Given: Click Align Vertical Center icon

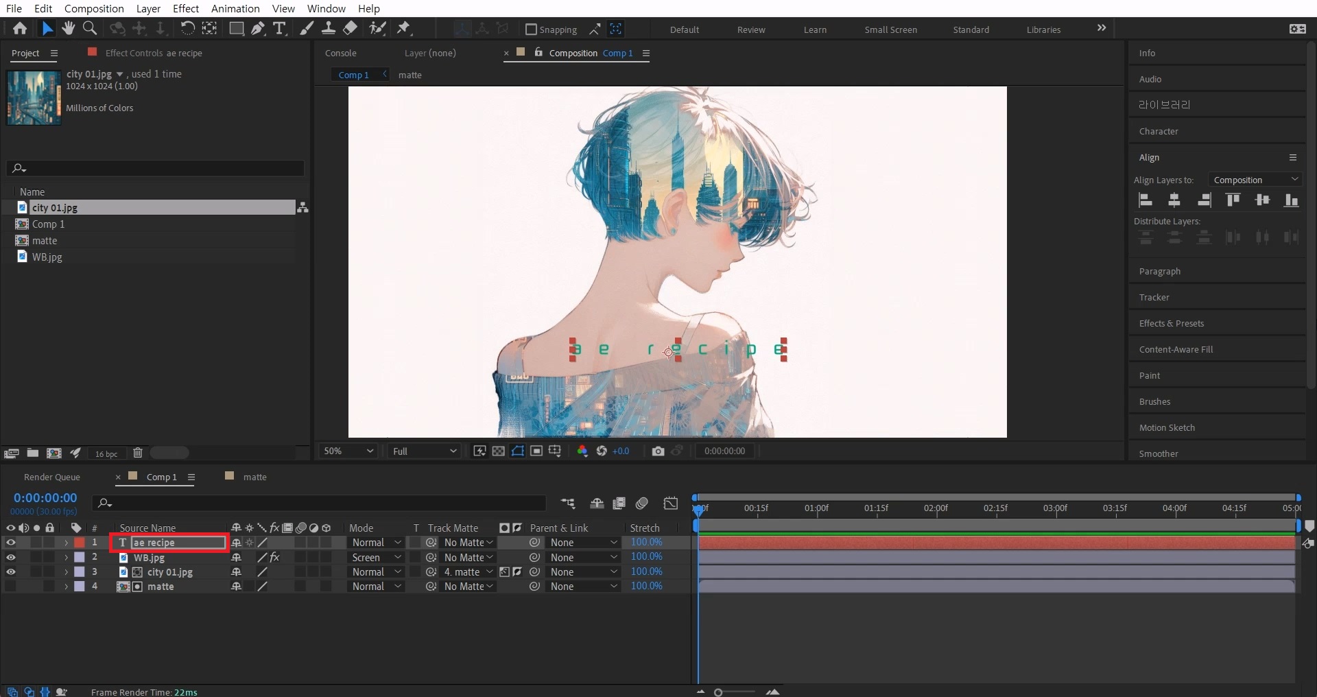Looking at the screenshot, I should point(1262,200).
